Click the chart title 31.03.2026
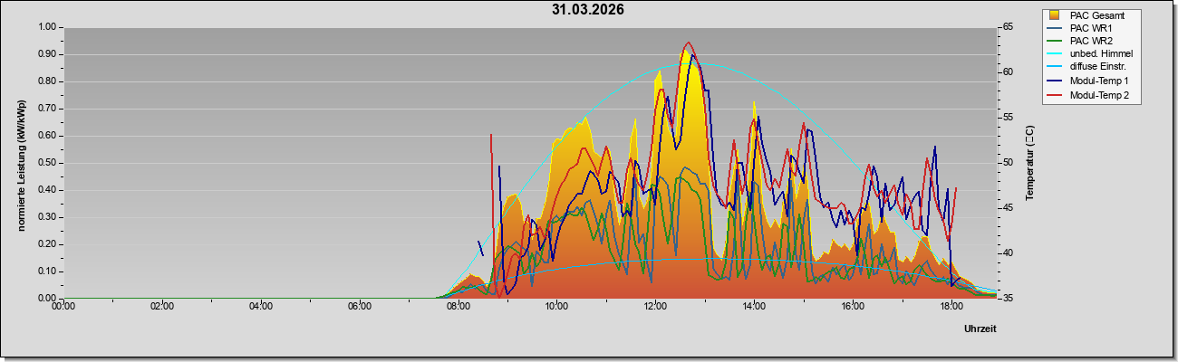This screenshot has width=1178, height=362. 588,10
